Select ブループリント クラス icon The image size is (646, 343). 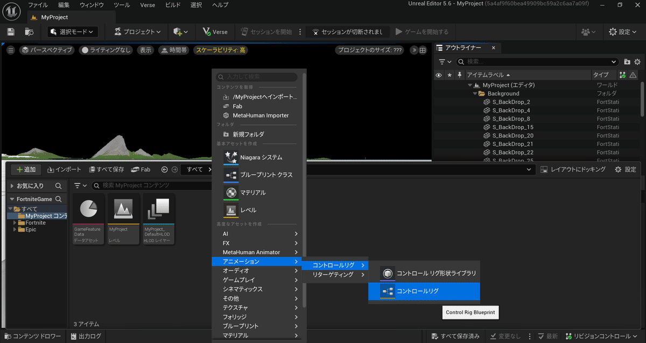tap(231, 175)
